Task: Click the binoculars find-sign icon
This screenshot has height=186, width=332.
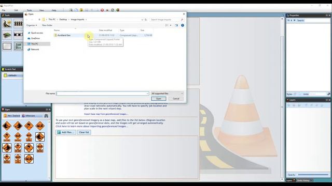Action: 46,116
